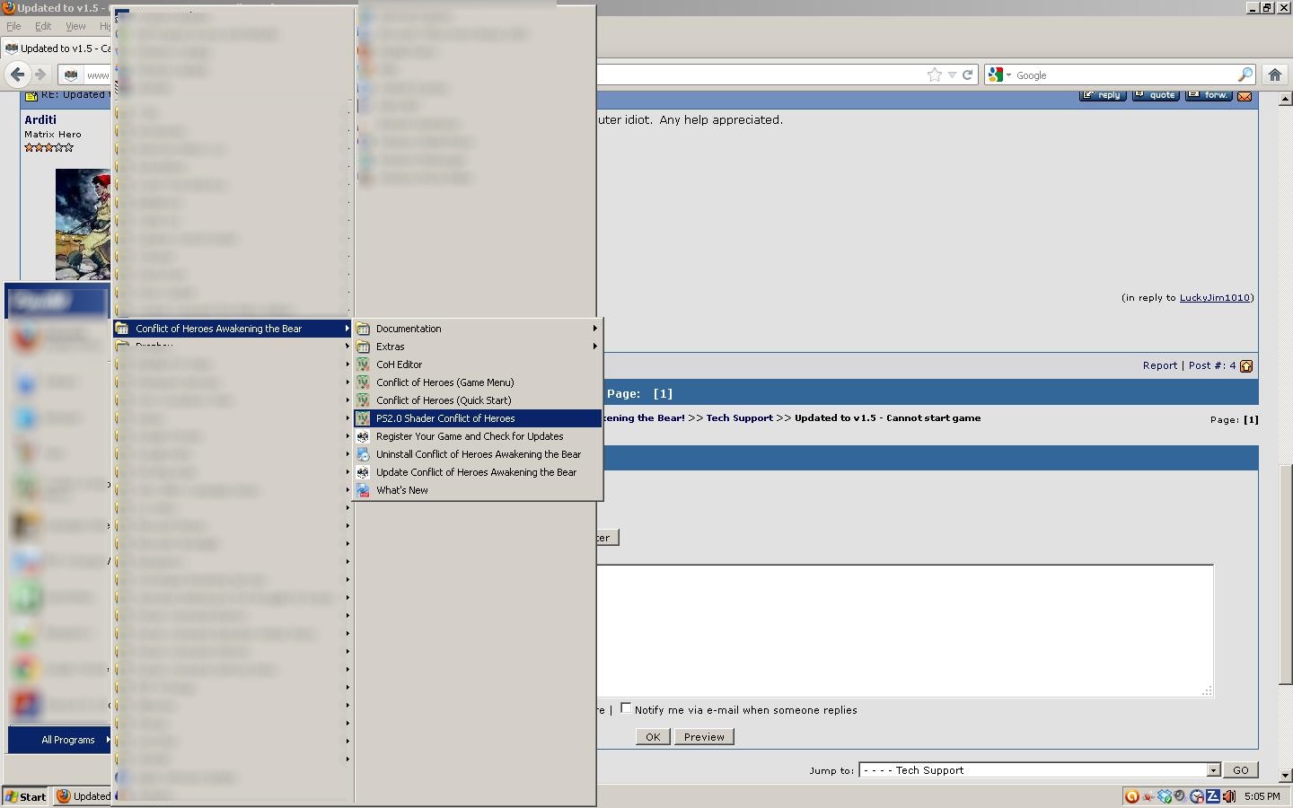1293x808 pixels.
Task: Click the clock tray icon with red badge
Action: coord(1197,796)
